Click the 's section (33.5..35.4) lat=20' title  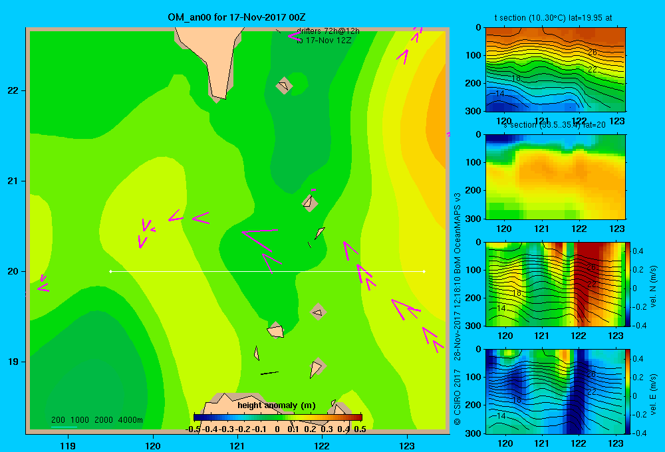click(555, 125)
